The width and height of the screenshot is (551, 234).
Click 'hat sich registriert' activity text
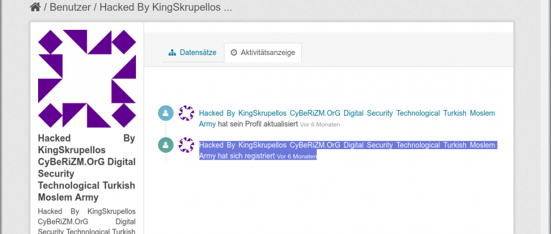coord(246,156)
